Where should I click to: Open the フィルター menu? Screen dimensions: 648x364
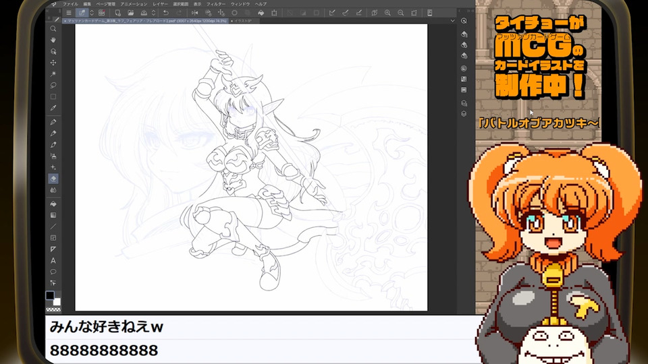216,4
